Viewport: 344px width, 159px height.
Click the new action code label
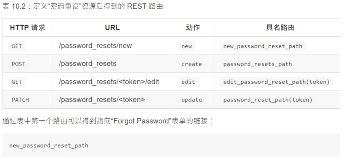click(x=186, y=46)
